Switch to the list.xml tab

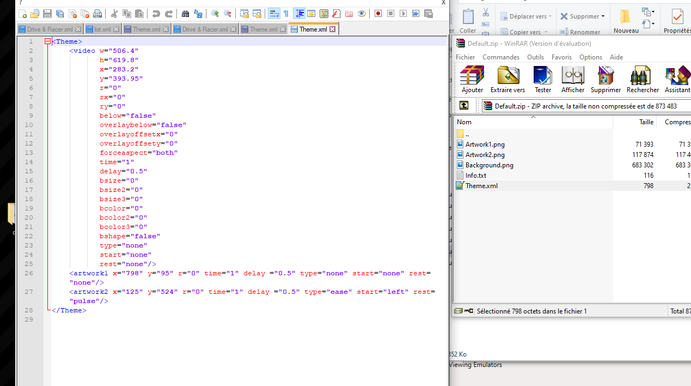tap(102, 29)
